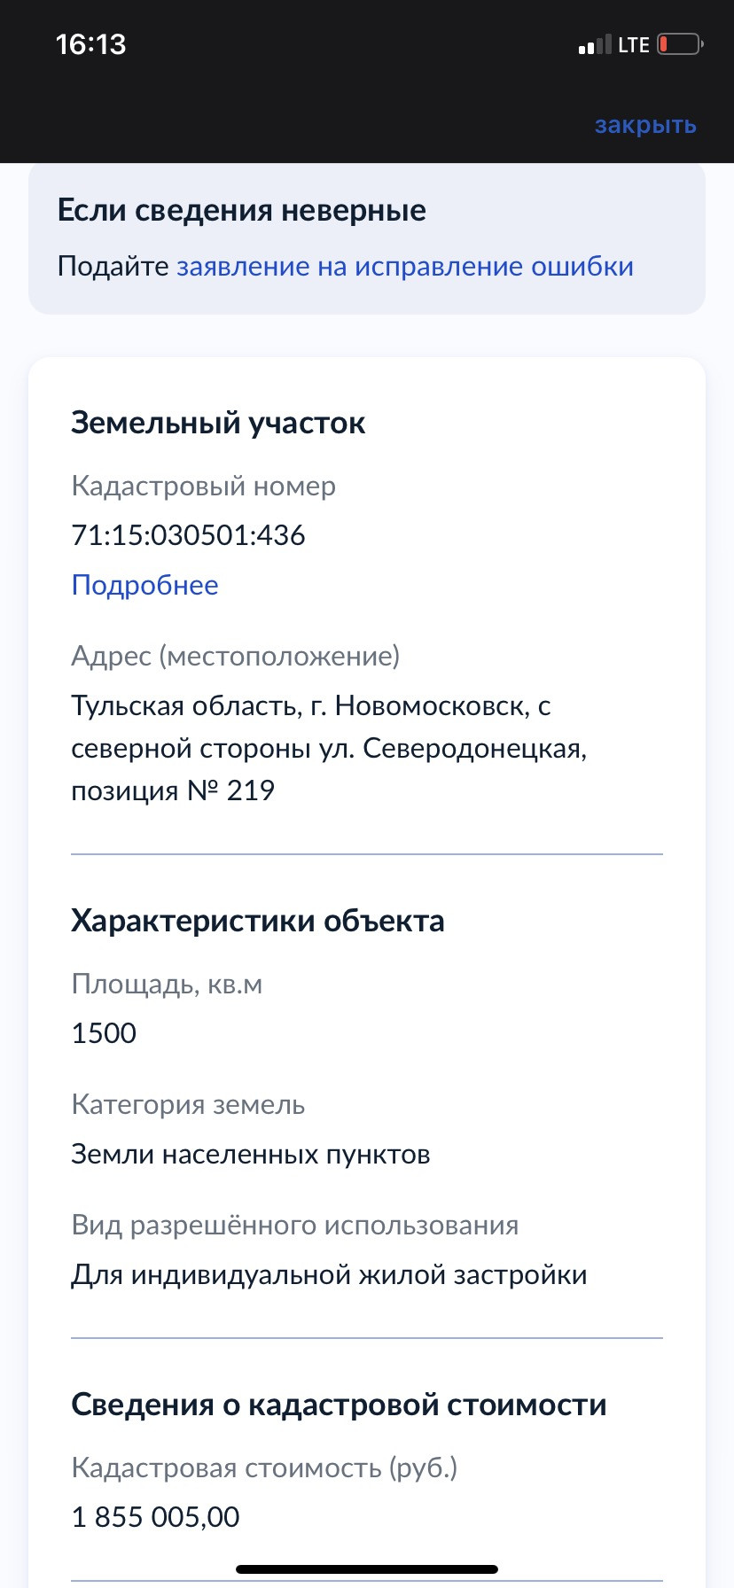Tap the закрыть link
The width and height of the screenshot is (734, 1588).
(645, 125)
